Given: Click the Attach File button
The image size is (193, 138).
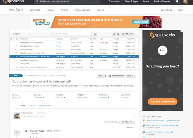Looking at the screenshot, I should pyautogui.click(x=127, y=122).
